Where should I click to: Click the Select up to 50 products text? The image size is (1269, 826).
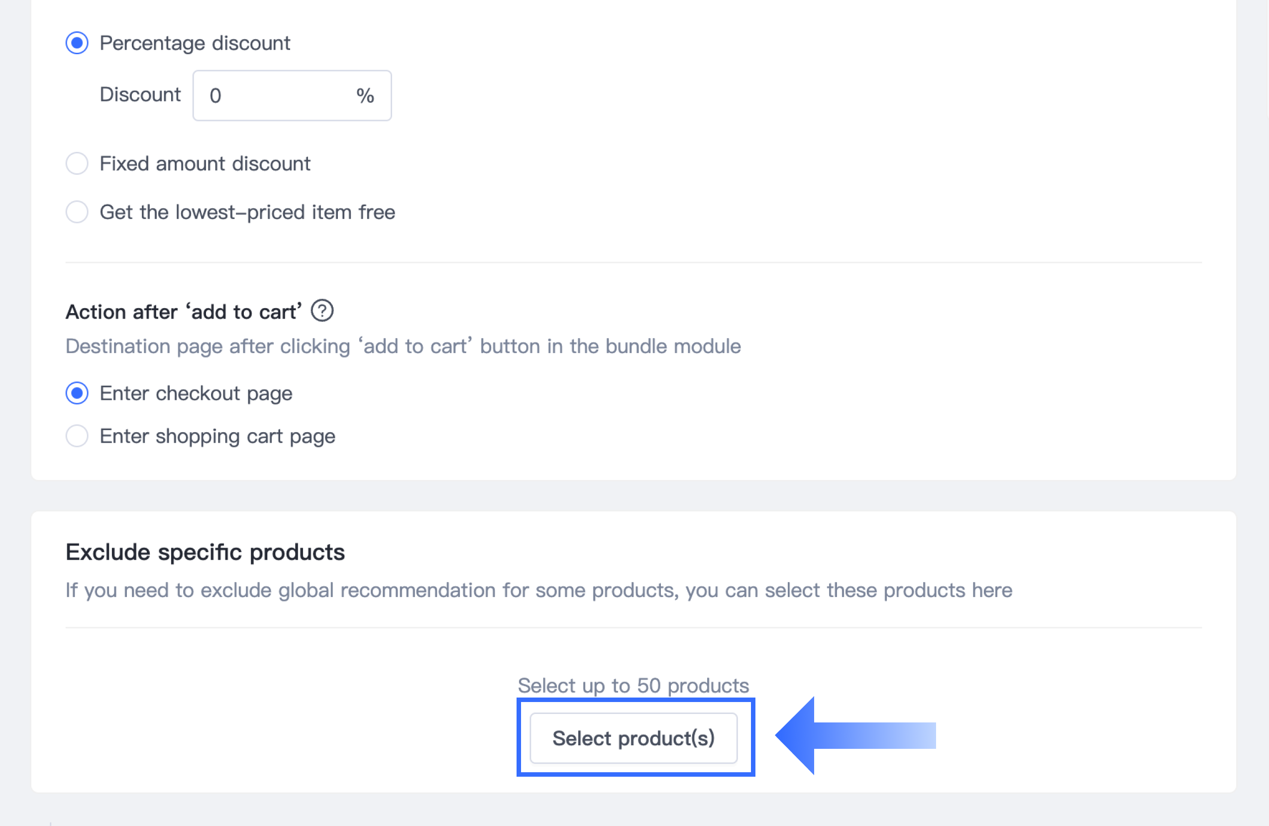(x=633, y=685)
